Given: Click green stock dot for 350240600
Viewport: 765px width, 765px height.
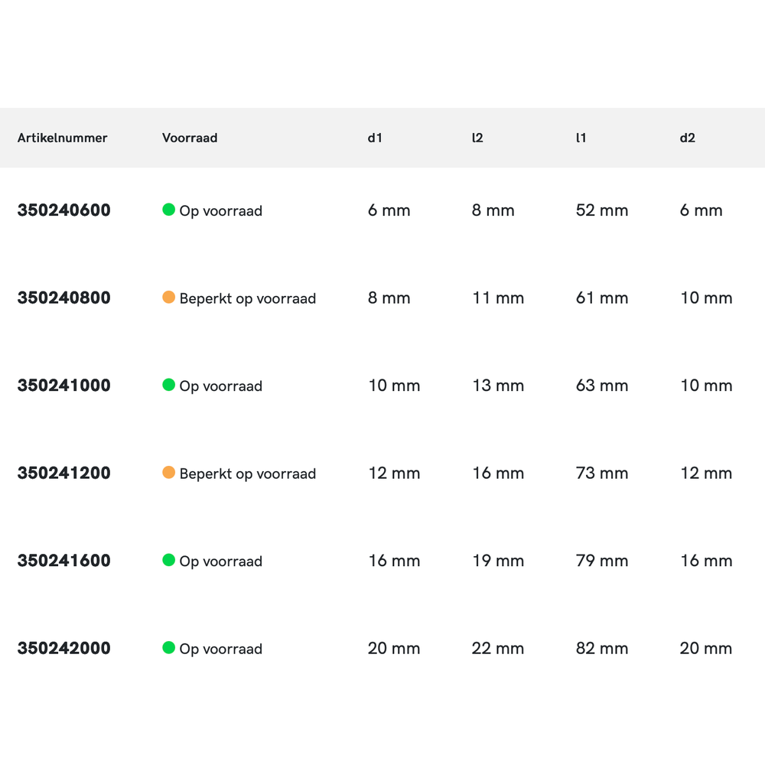Looking at the screenshot, I should [x=169, y=210].
